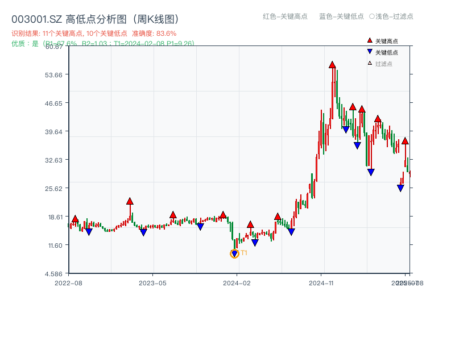
Task: Click the circle icon before 浅色-过滤点
Action: (372, 16)
